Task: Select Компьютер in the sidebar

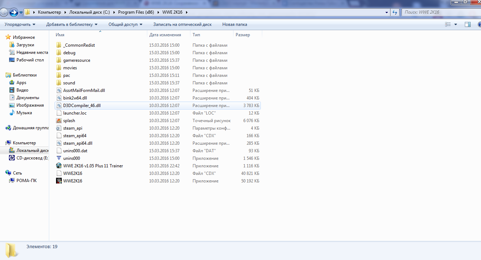Action: coord(21,143)
